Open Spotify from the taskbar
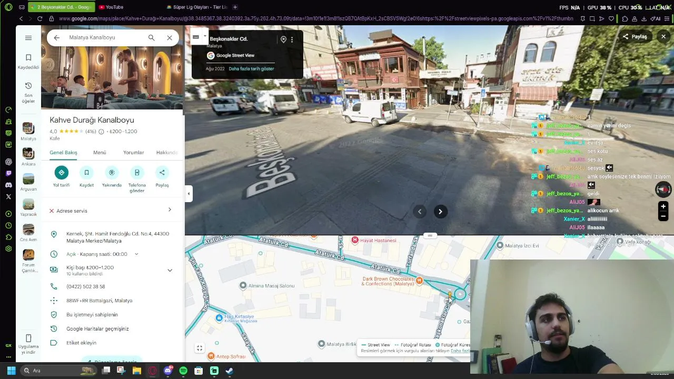This screenshot has height=379, width=674. click(x=183, y=371)
